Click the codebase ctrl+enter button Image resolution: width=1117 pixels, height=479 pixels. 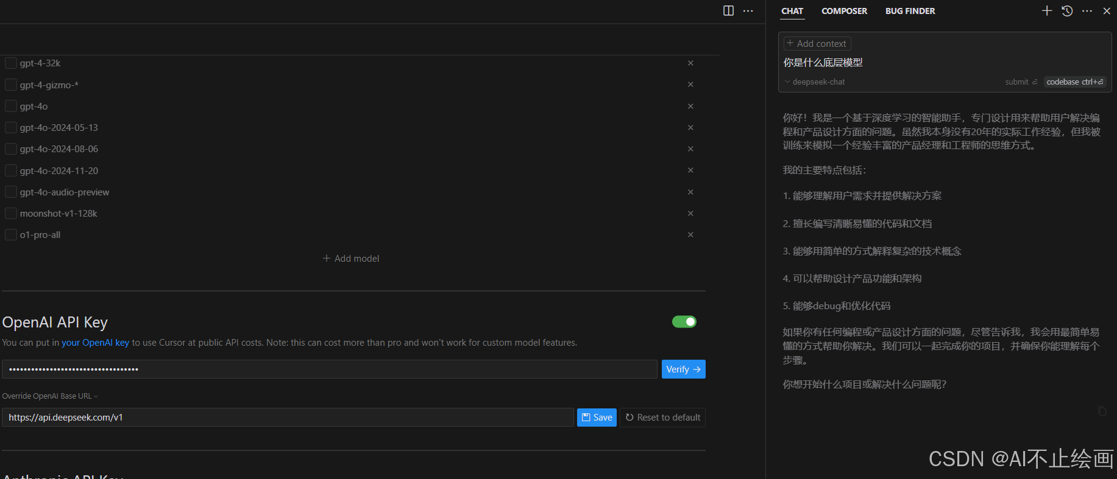tap(1075, 82)
